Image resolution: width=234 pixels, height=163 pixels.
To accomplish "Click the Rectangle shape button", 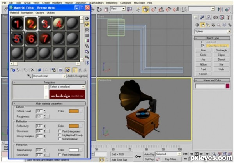I will [x=221, y=50].
